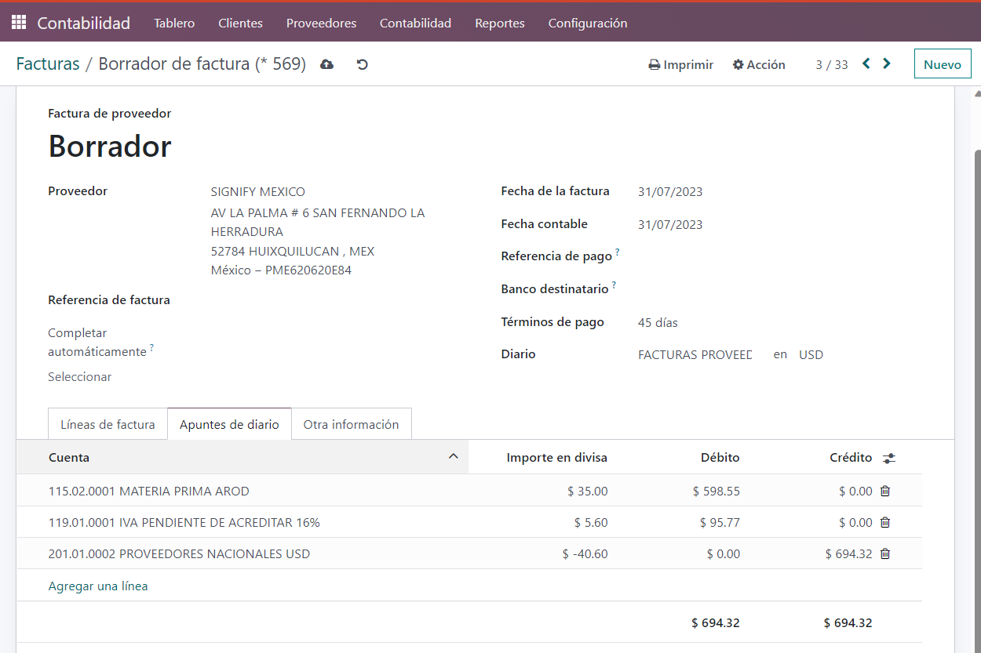Delete the PROVEEDORES NACIONALES USD line
Image resolution: width=981 pixels, height=653 pixels.
885,554
